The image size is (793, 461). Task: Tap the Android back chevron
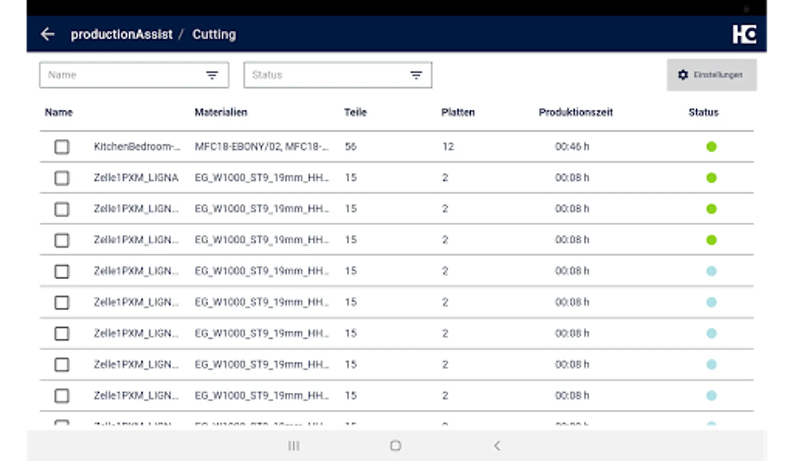[x=497, y=446]
